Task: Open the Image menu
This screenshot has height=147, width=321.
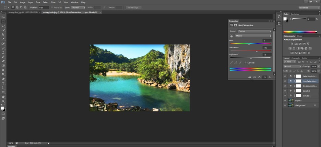Action: click(23, 2)
